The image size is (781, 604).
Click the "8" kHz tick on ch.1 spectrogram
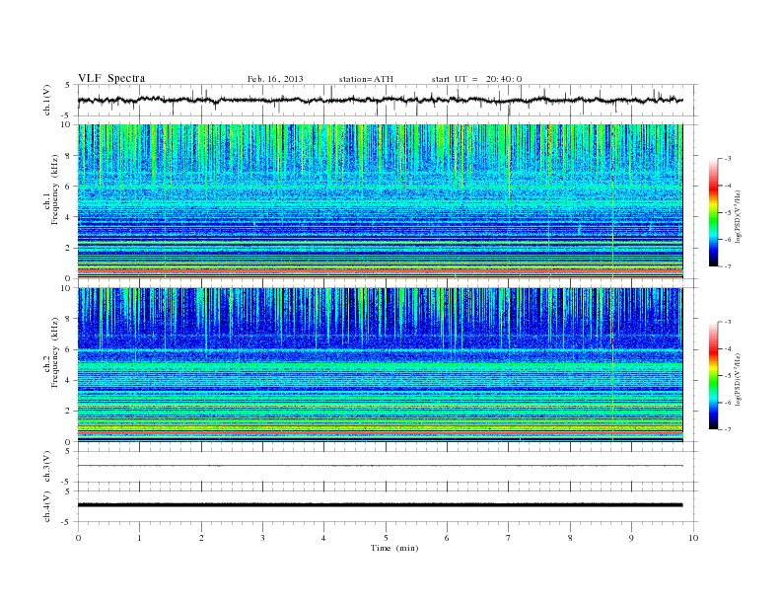68,156
